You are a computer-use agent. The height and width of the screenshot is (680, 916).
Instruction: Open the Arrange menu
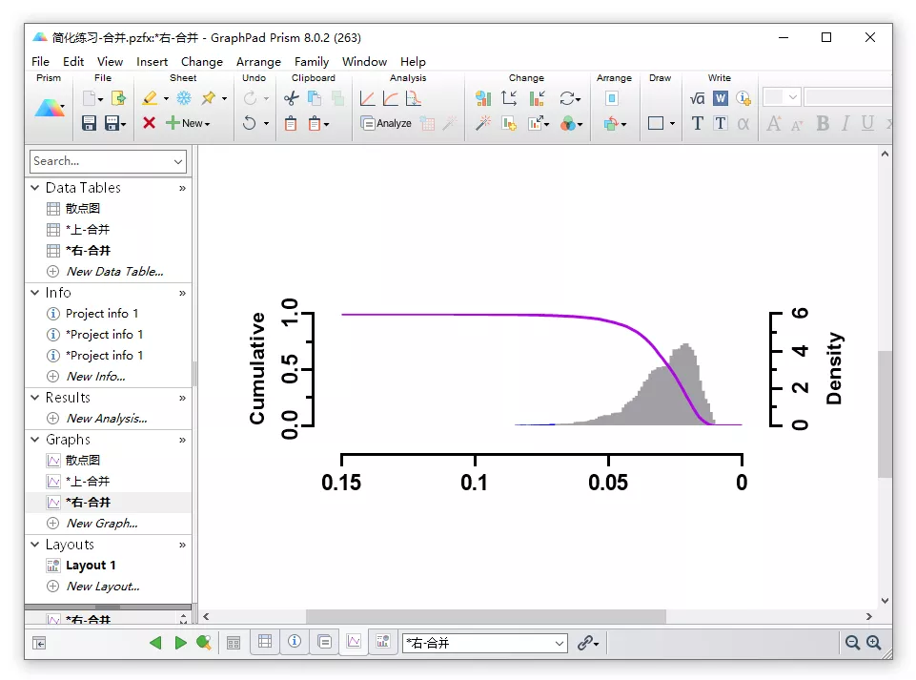click(258, 61)
